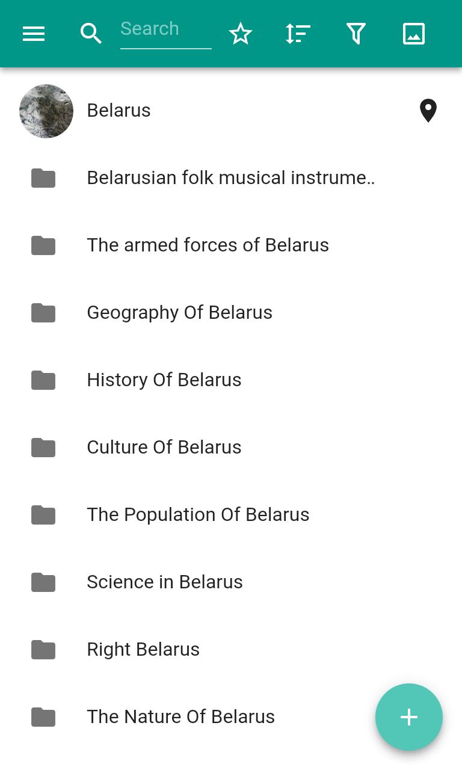Tap the Belarus circular thumbnail image
462x770 pixels.
point(46,111)
